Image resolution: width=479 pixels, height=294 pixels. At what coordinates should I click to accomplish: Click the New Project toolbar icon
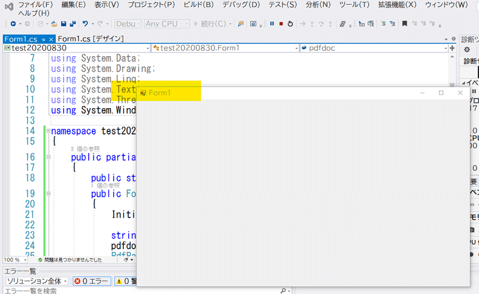pos(40,23)
